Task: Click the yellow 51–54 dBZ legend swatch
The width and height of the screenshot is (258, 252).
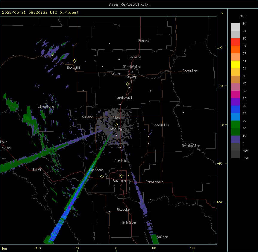Action: click(235, 64)
